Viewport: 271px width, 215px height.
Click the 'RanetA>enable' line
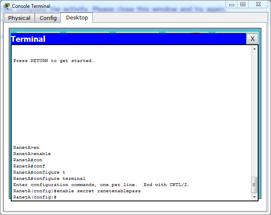tap(32, 154)
